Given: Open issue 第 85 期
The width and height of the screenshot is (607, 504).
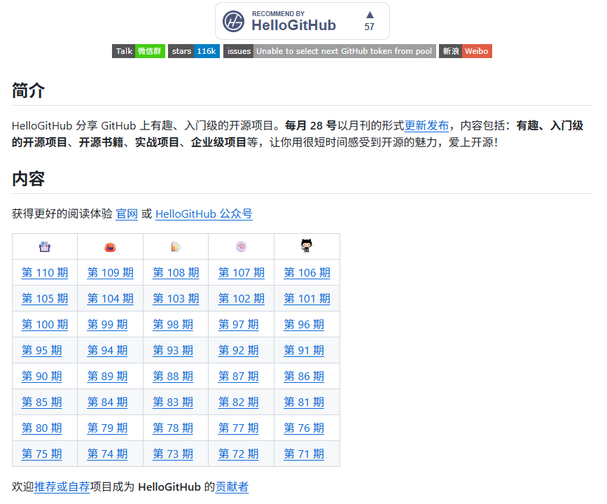Looking at the screenshot, I should (41, 402).
